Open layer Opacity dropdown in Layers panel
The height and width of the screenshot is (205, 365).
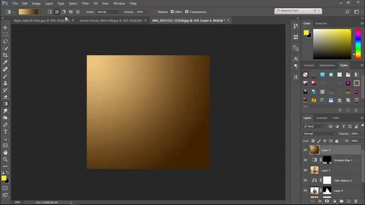click(362, 134)
